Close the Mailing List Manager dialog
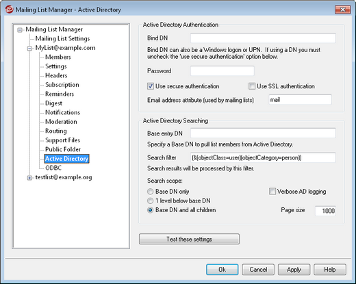356x284 pixels. [x=343, y=10]
